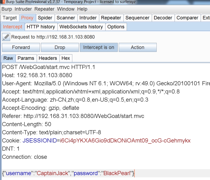Click the Accept-Language header line

click(x=75, y=100)
